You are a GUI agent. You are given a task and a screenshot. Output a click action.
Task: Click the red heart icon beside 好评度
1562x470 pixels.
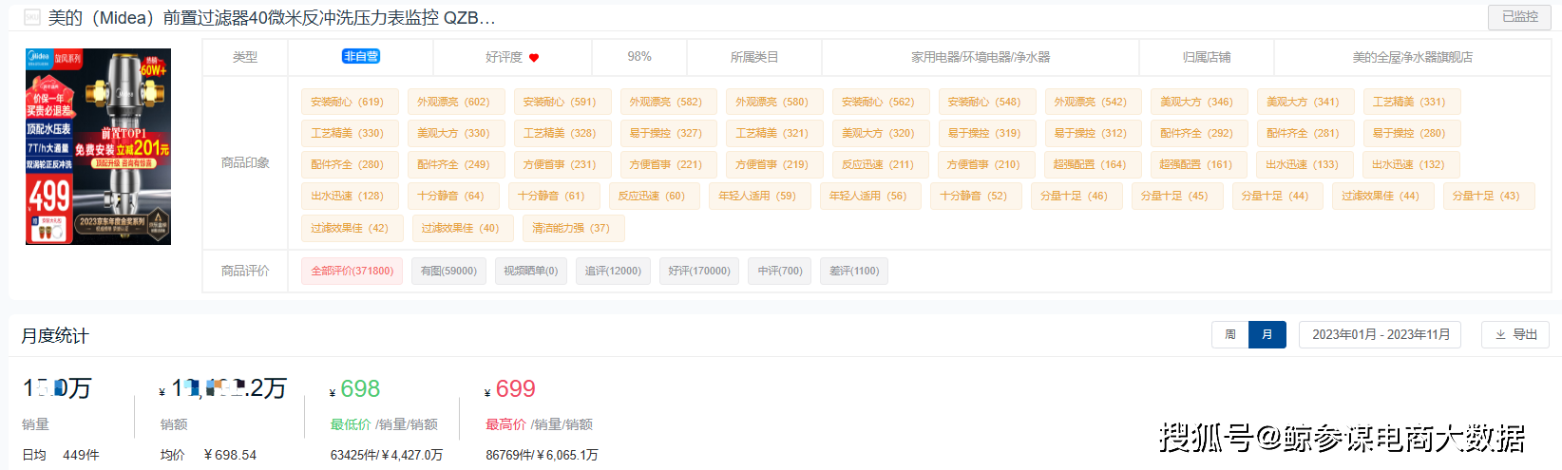pyautogui.click(x=534, y=58)
